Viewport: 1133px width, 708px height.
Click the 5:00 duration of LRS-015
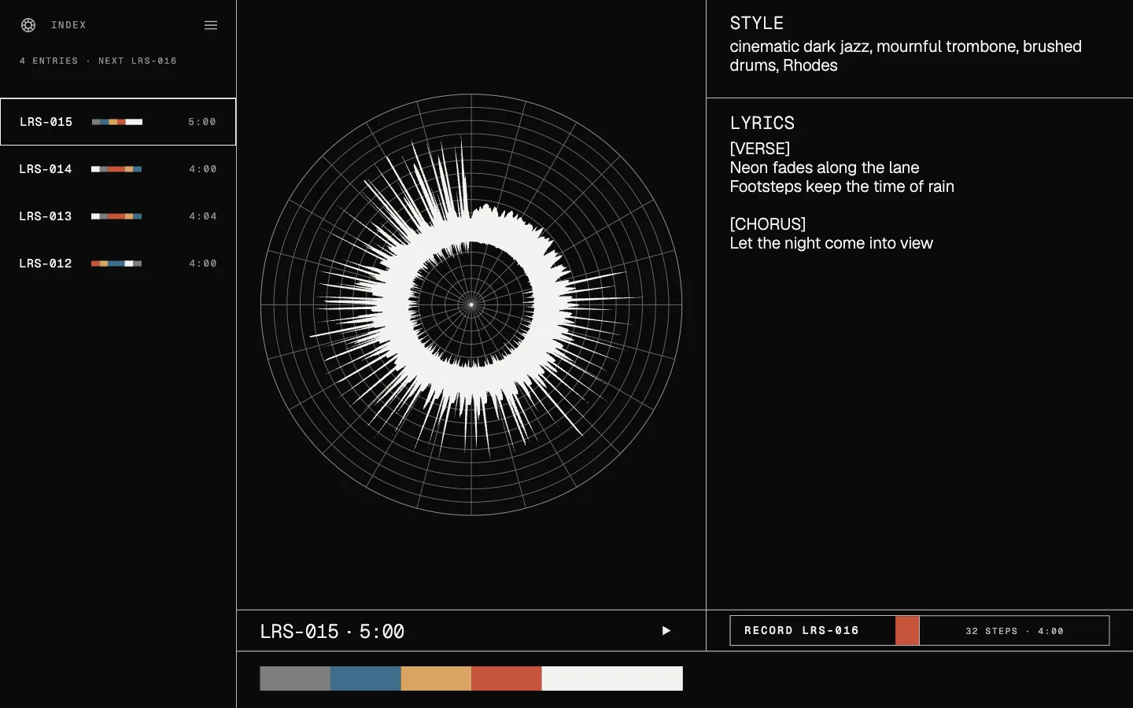202,122
